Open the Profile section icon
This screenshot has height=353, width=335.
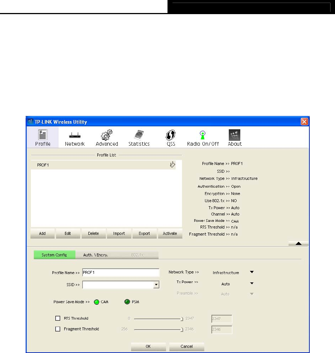[42, 135]
